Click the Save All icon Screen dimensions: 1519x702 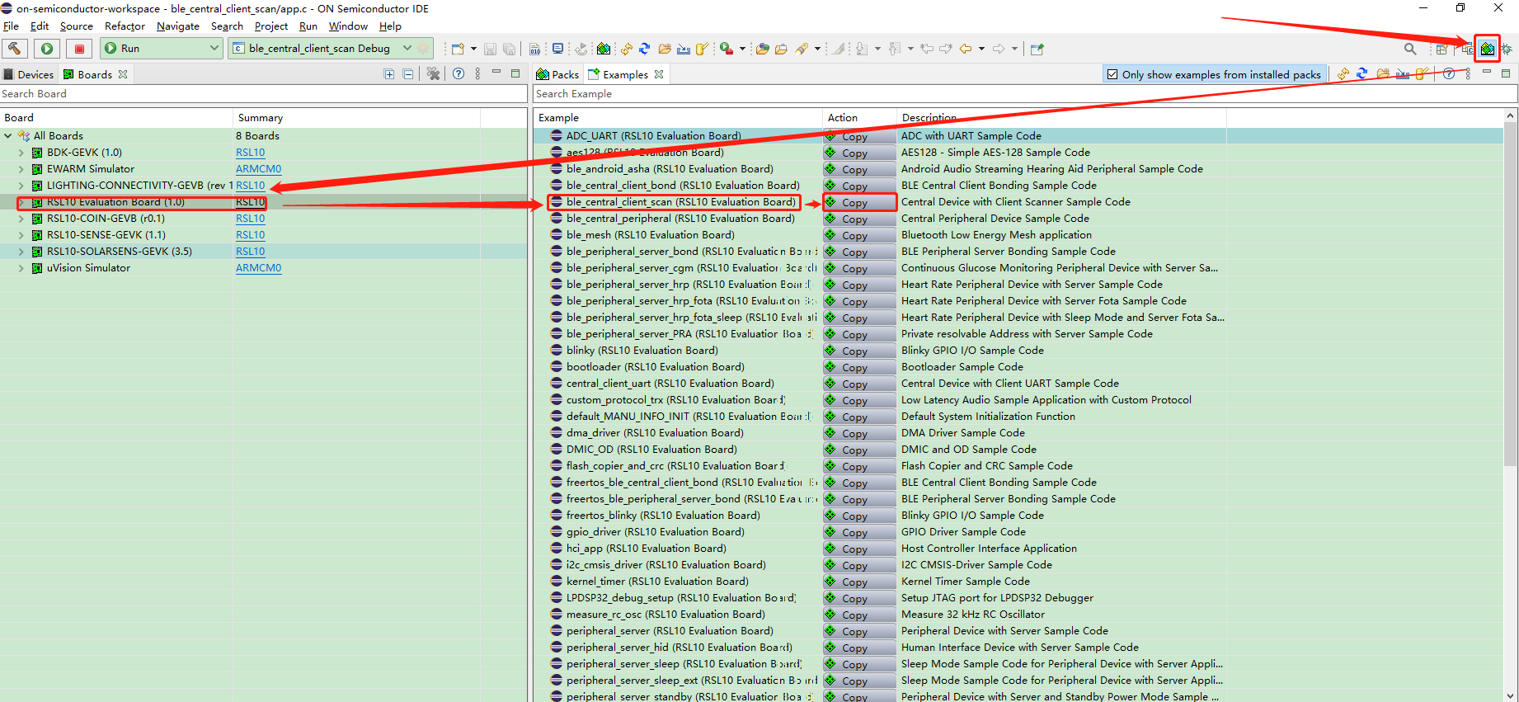tap(509, 49)
